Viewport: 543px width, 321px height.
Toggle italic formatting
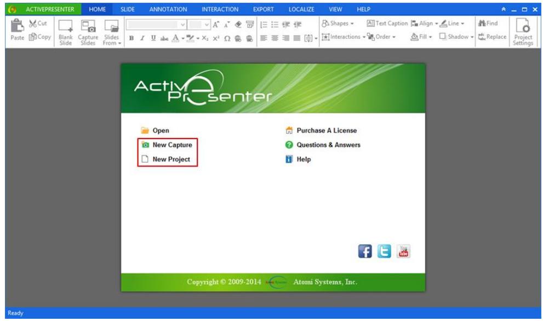[142, 38]
